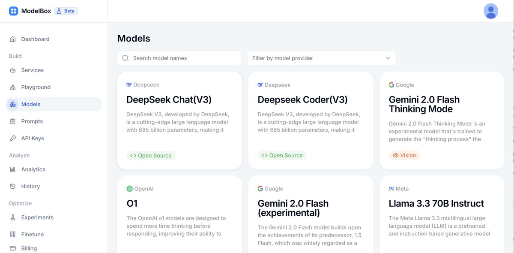
Task: Click 'OpenAI' provider label on O1 card
Action: (144, 189)
